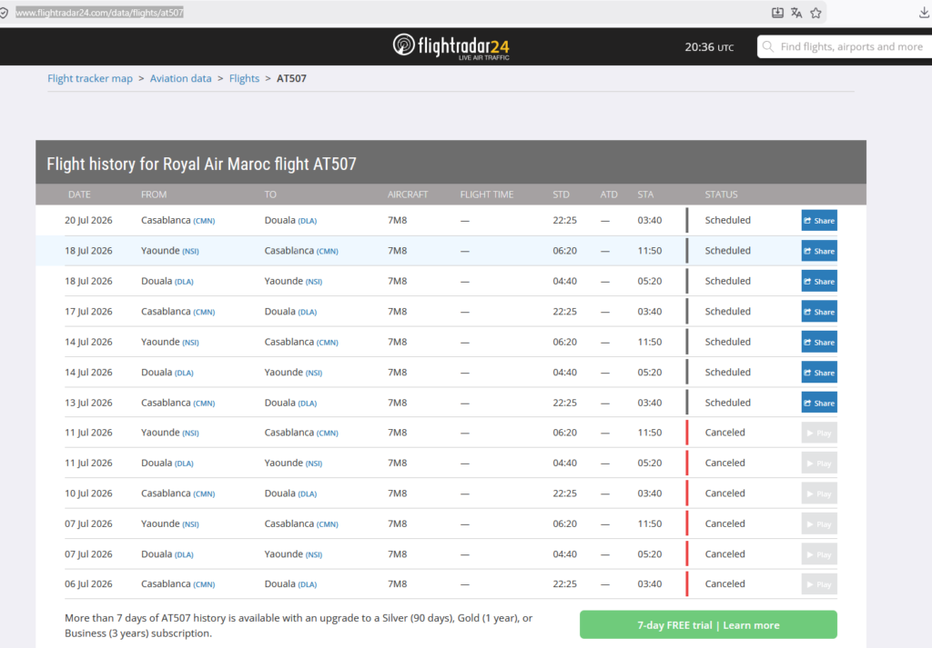Click the Flight history for Royal Air Maroc heading
This screenshot has height=648, width=932.
201,164
